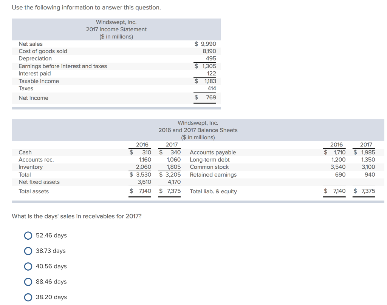
Task: Click the 2017 Inventory value 1,805
Action: coord(173,167)
